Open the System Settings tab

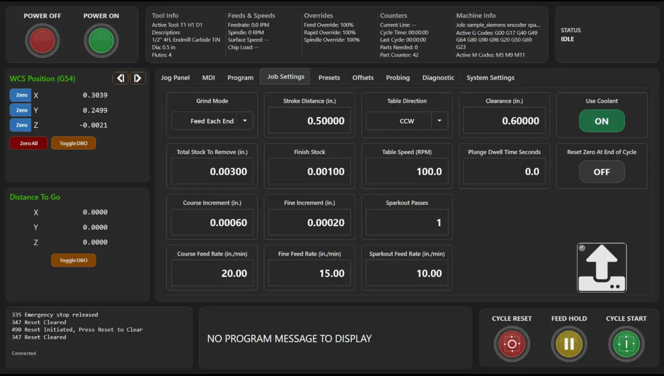click(490, 78)
